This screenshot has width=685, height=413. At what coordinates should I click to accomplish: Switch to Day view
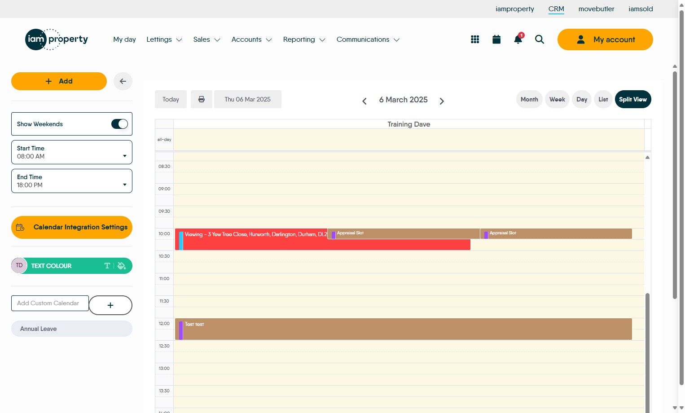(x=582, y=99)
